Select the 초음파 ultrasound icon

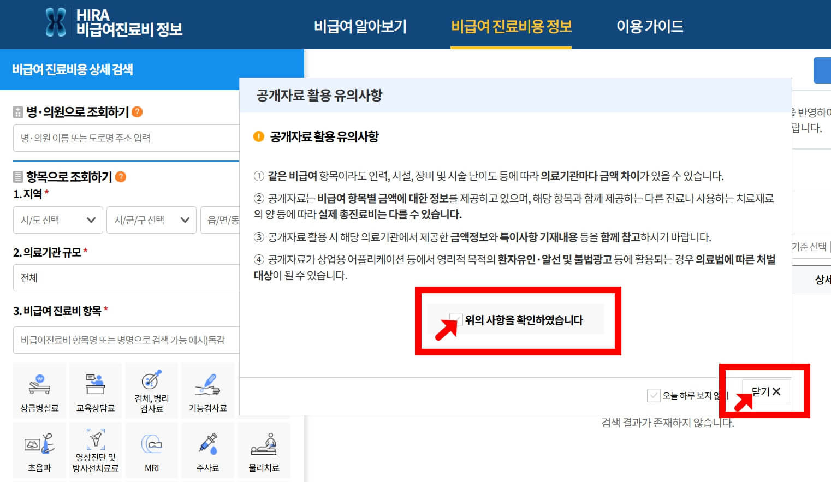[39, 450]
